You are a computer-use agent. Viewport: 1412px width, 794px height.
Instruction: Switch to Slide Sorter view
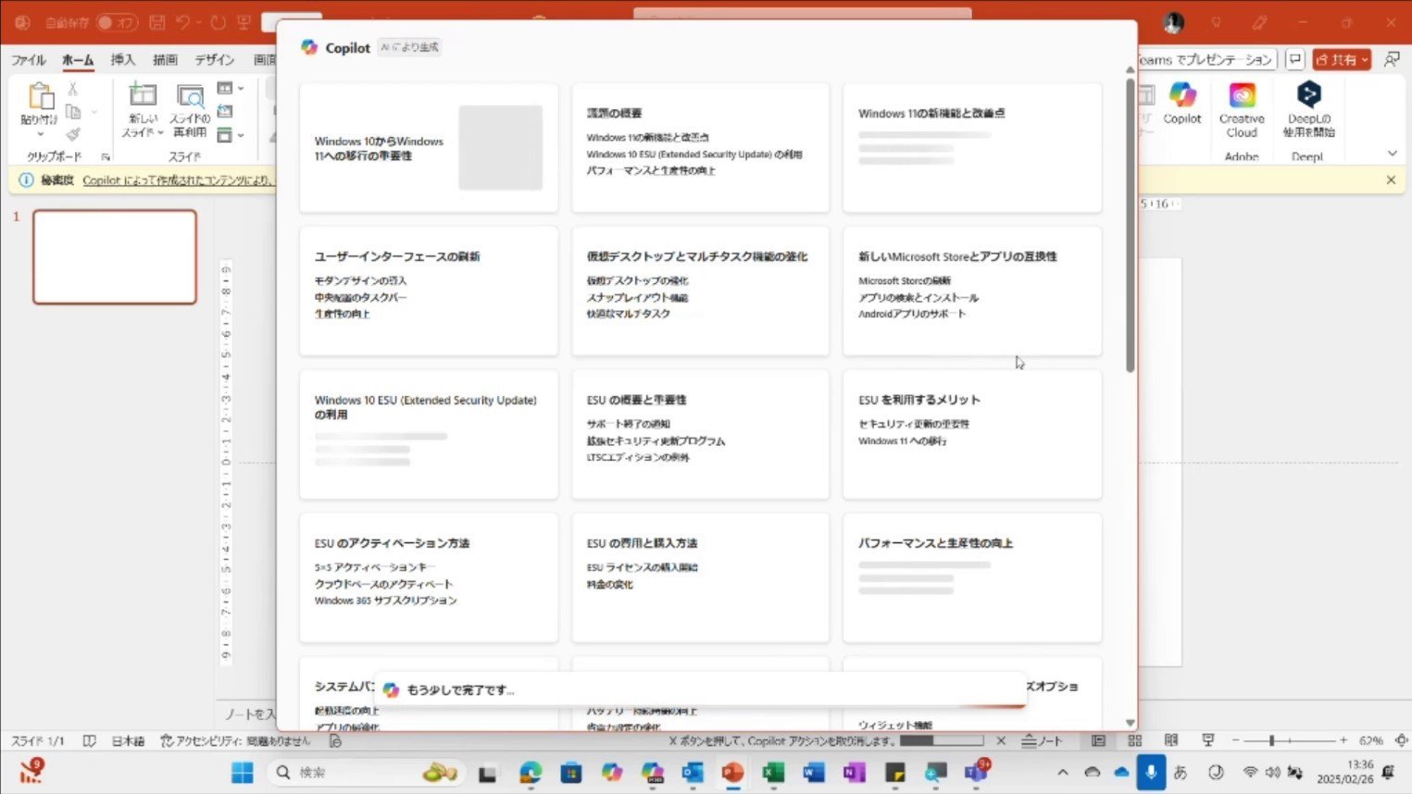tap(1135, 741)
